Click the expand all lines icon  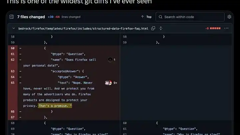click(161, 28)
